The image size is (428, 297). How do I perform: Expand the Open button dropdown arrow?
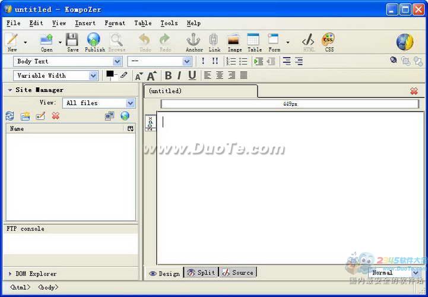click(60, 42)
